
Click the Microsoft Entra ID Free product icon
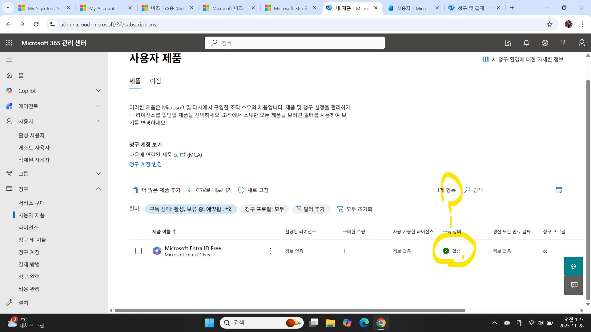tap(157, 251)
